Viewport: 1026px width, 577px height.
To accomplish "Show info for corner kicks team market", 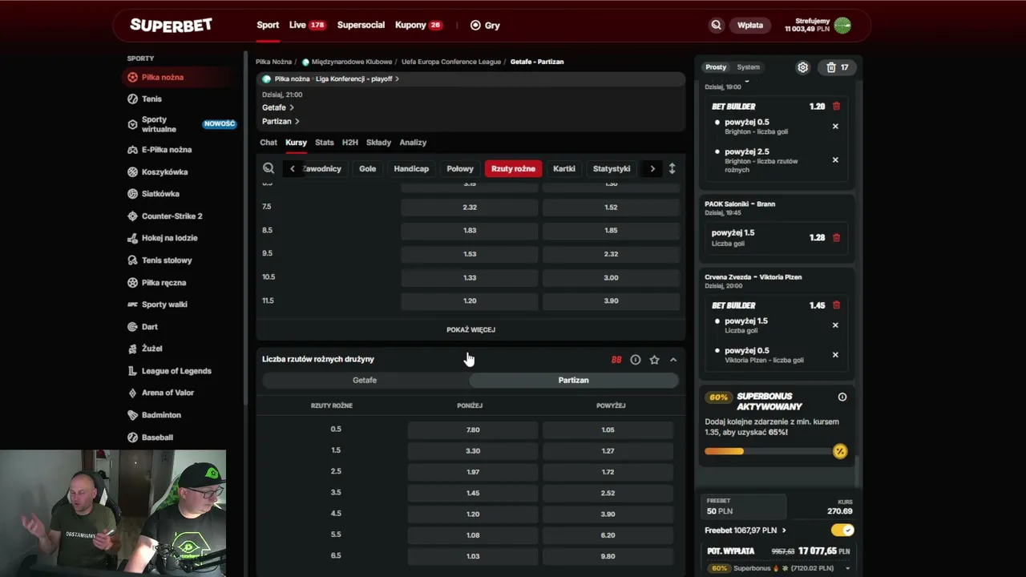I will (635, 360).
